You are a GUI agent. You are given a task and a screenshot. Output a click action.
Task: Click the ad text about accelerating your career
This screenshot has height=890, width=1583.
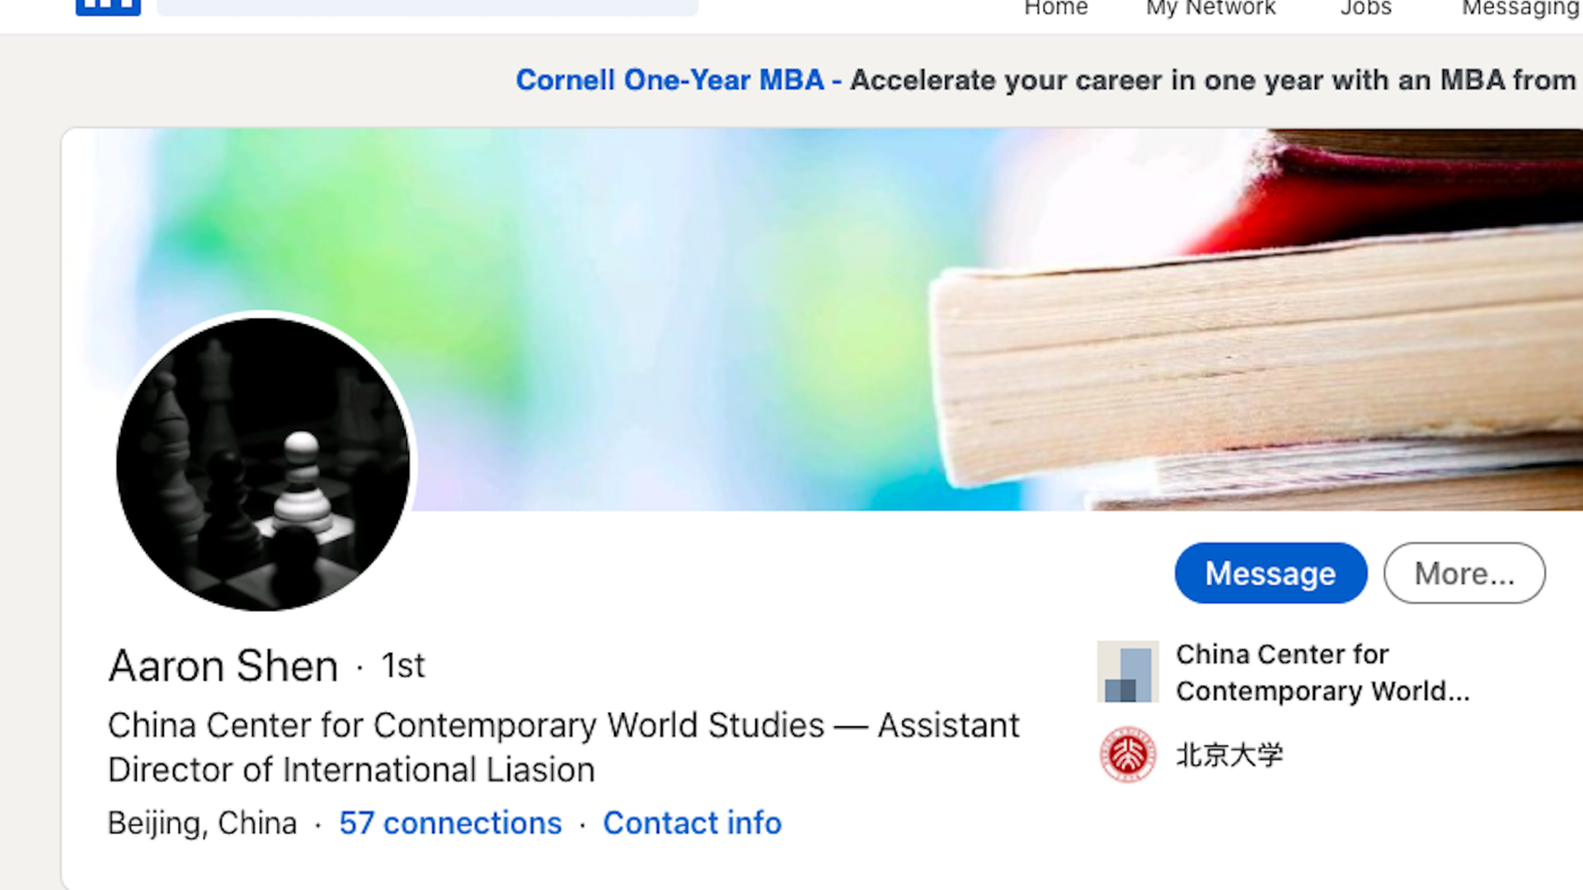pyautogui.click(x=1213, y=80)
